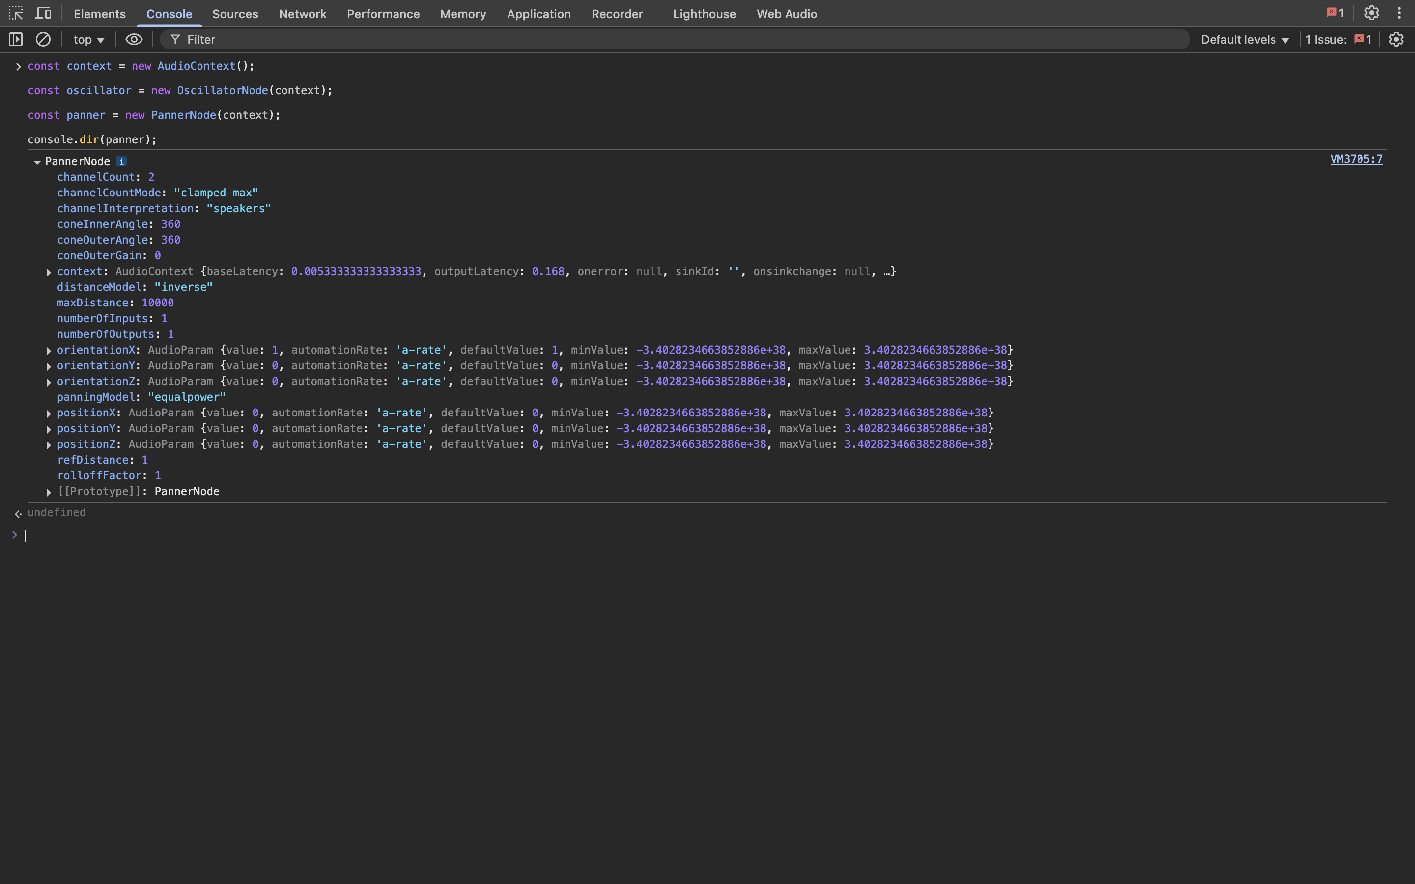Switch to the Elements tab
The height and width of the screenshot is (884, 1415).
(99, 13)
